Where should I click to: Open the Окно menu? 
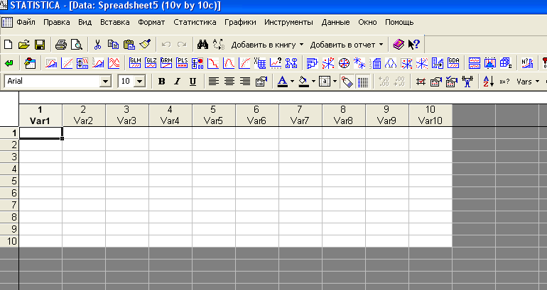pos(367,22)
